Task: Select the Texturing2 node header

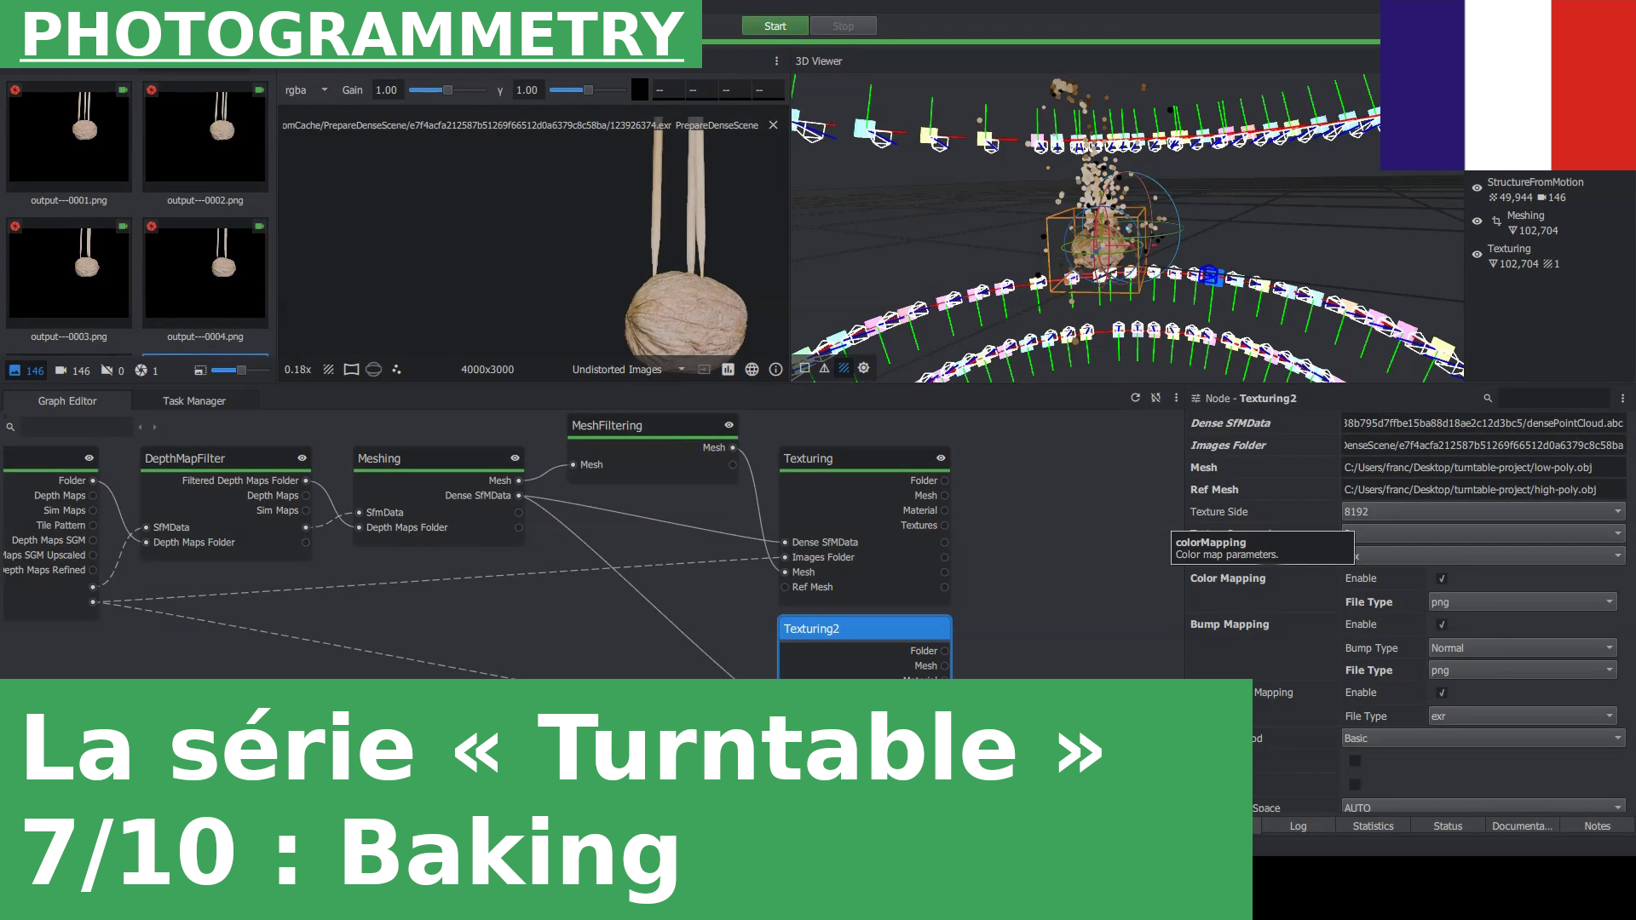Action: [x=865, y=629]
